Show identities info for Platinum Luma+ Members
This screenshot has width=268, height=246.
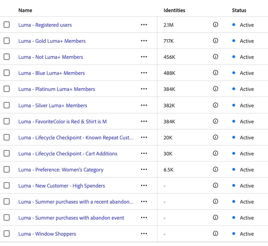215,89
